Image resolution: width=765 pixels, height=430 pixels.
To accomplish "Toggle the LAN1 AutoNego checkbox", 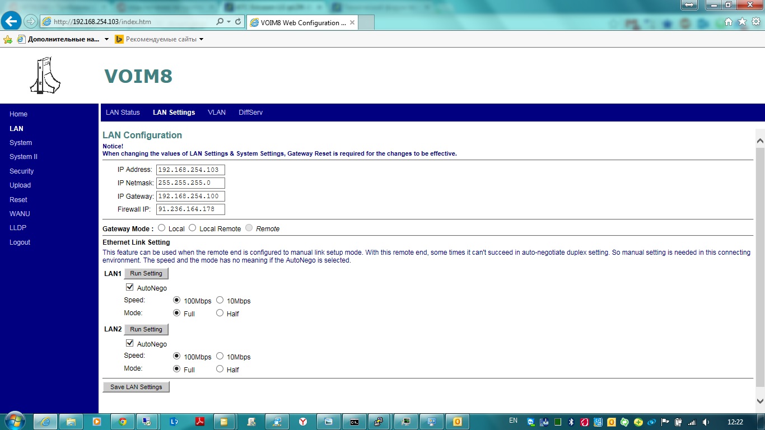I will tap(130, 287).
